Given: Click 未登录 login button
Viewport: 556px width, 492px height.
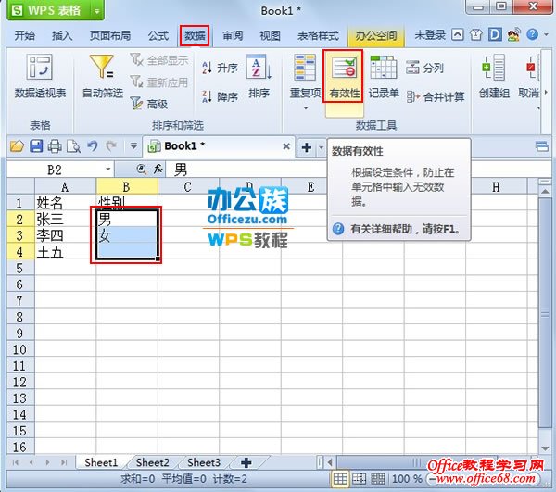Looking at the screenshot, I should pyautogui.click(x=429, y=34).
